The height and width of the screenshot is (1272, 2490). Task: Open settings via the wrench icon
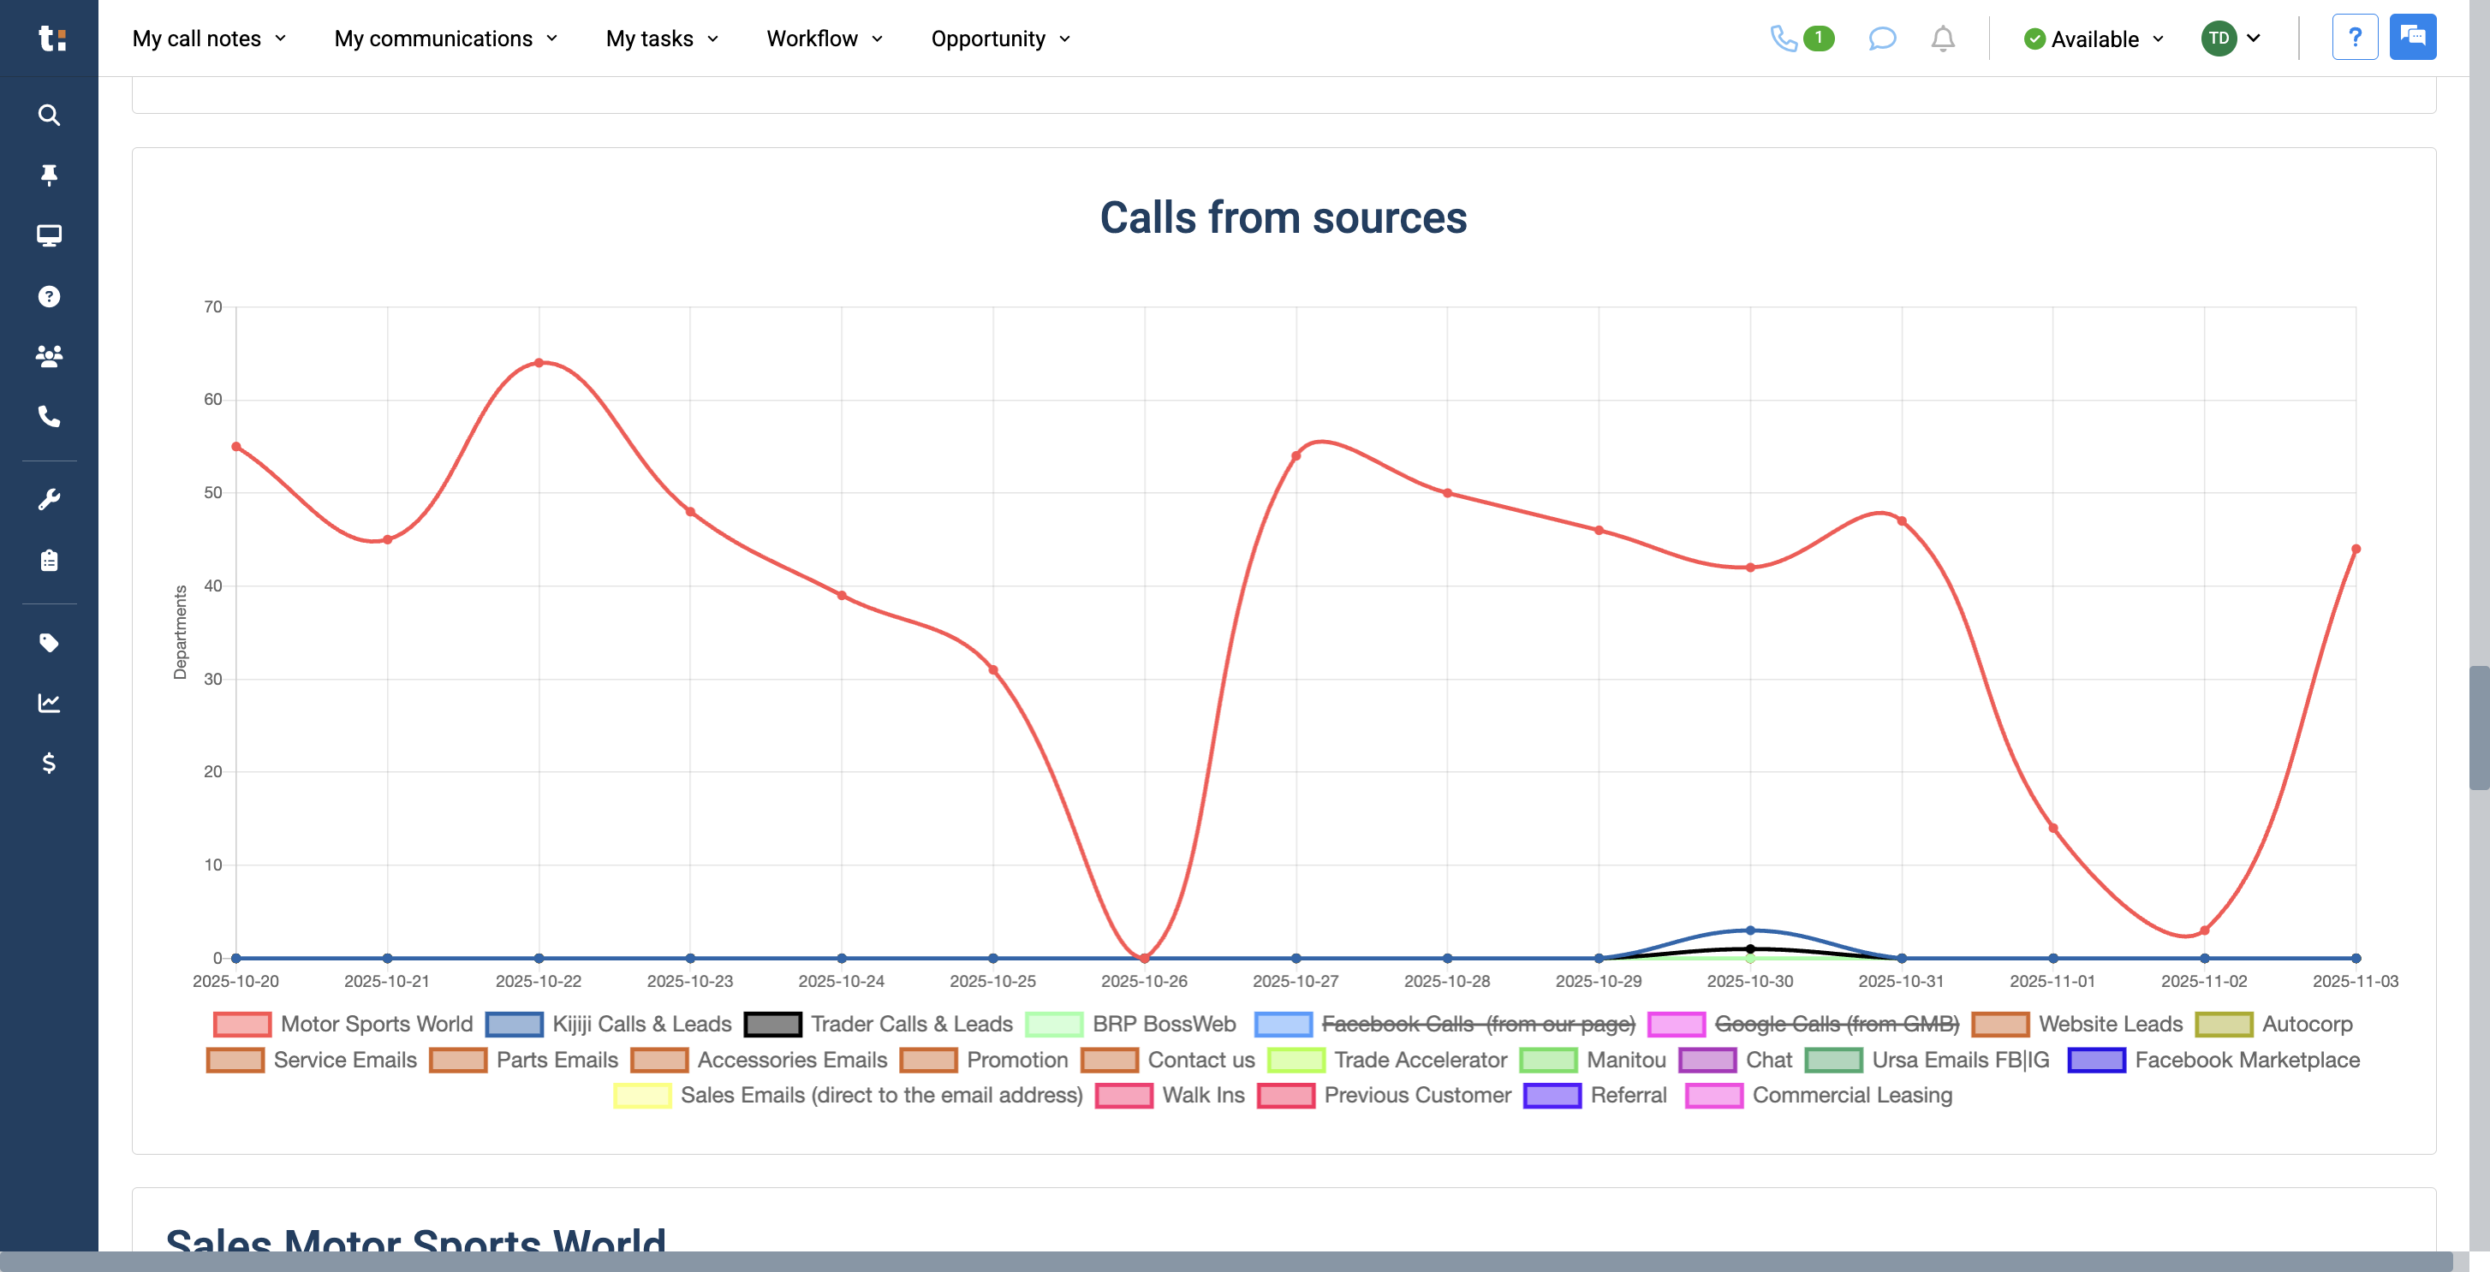[x=48, y=496]
